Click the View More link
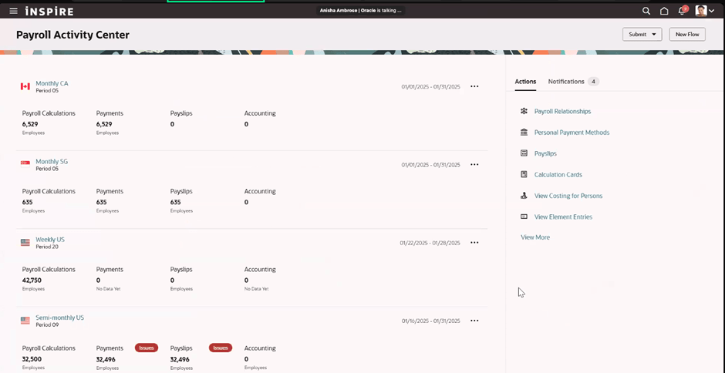 tap(535, 237)
